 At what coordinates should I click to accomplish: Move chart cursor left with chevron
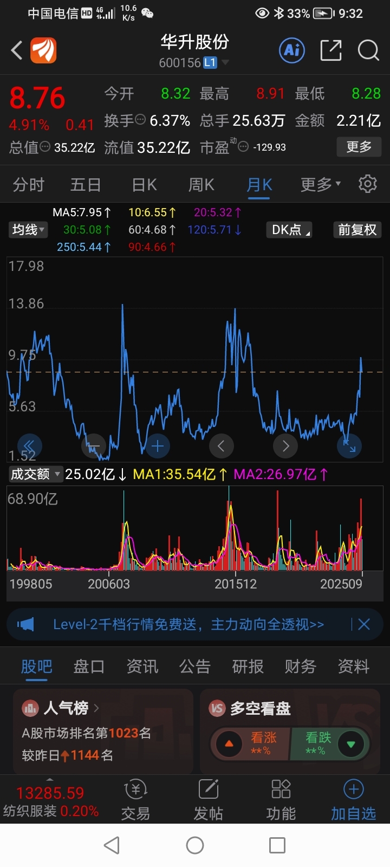[x=222, y=446]
